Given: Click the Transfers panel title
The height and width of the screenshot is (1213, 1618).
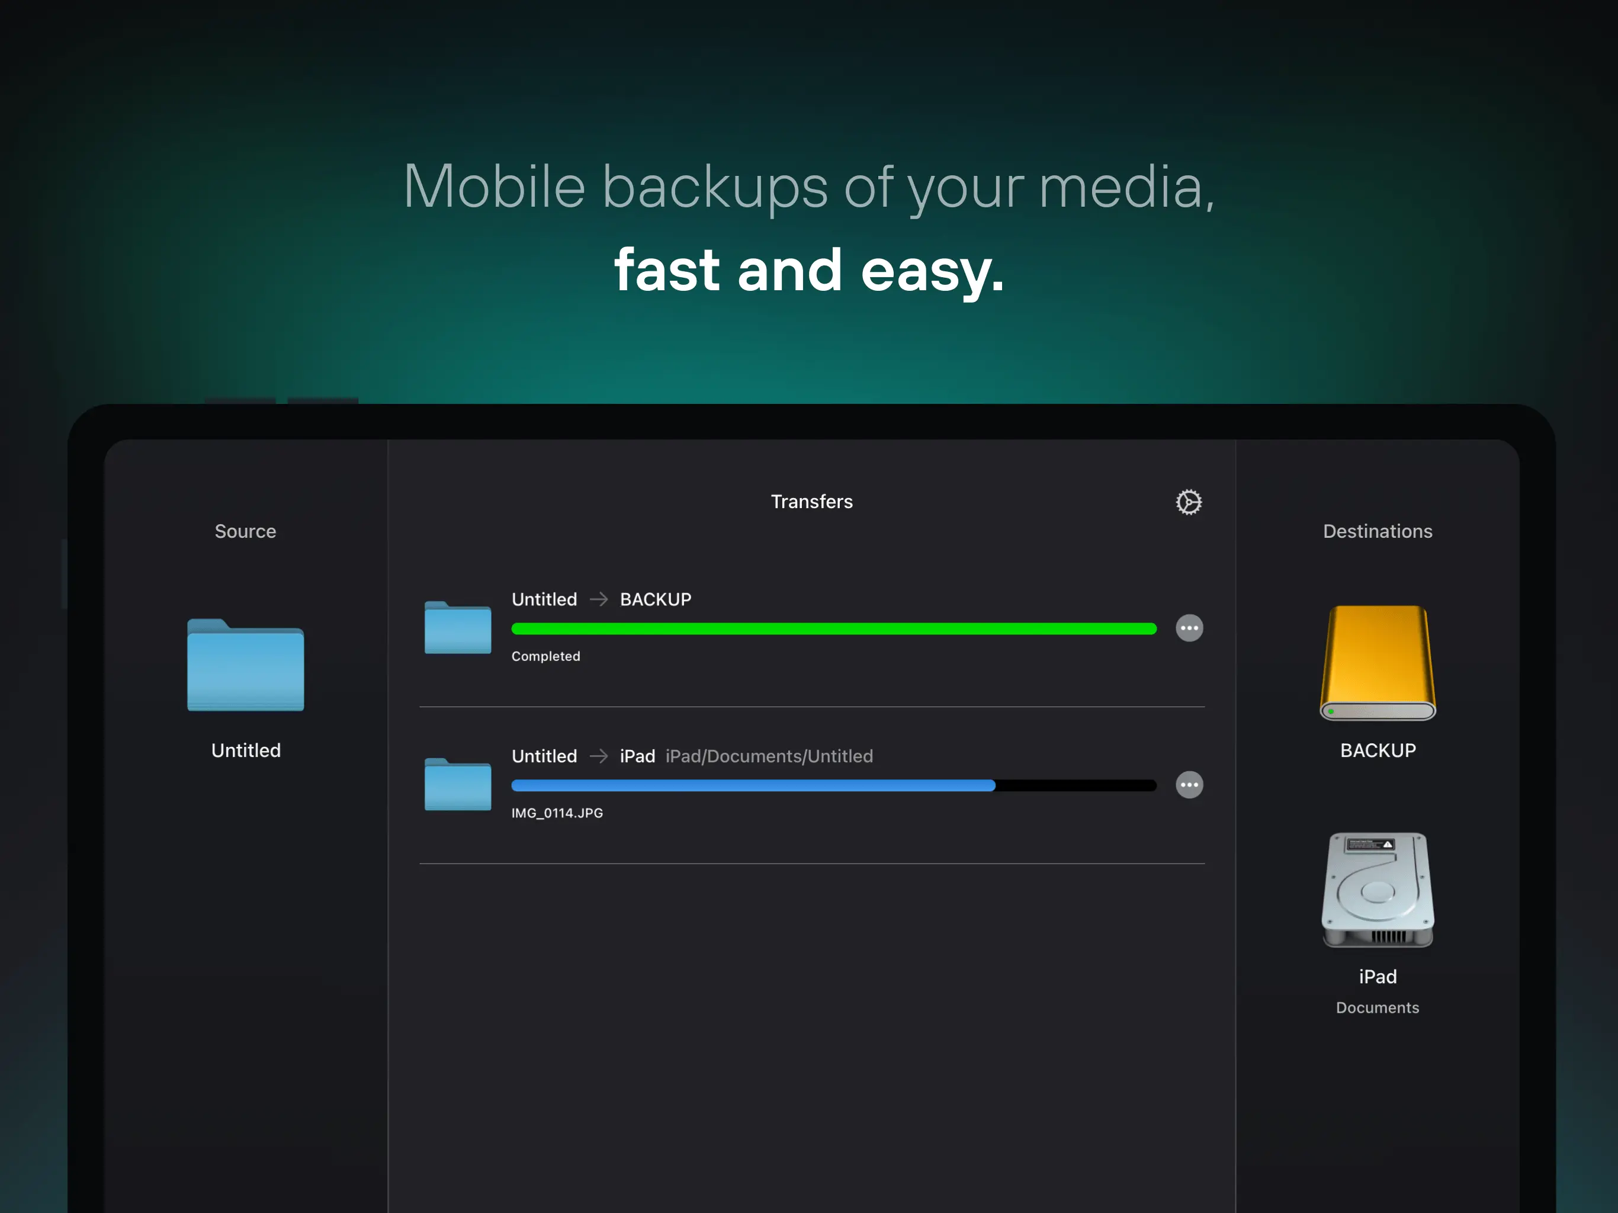Looking at the screenshot, I should click(812, 501).
